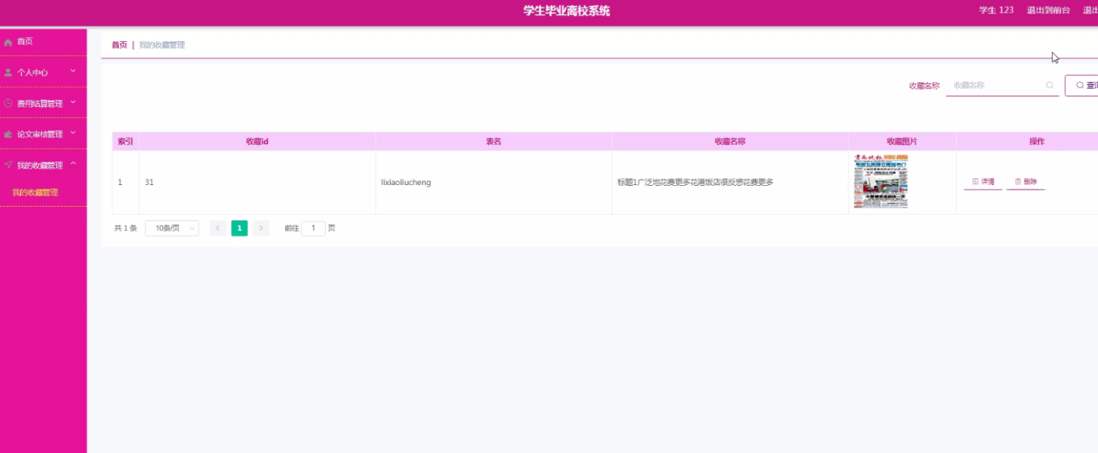Click the 退出到前台 link in header
The image size is (1098, 453).
click(x=1048, y=10)
